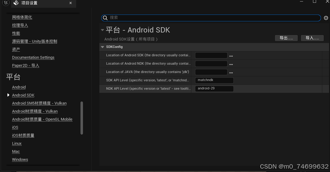Click the JAVA location path field
330x172 pixels.
coord(211,72)
